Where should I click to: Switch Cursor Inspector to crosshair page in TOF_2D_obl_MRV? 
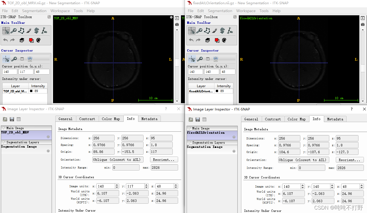pyautogui.click(x=6, y=59)
